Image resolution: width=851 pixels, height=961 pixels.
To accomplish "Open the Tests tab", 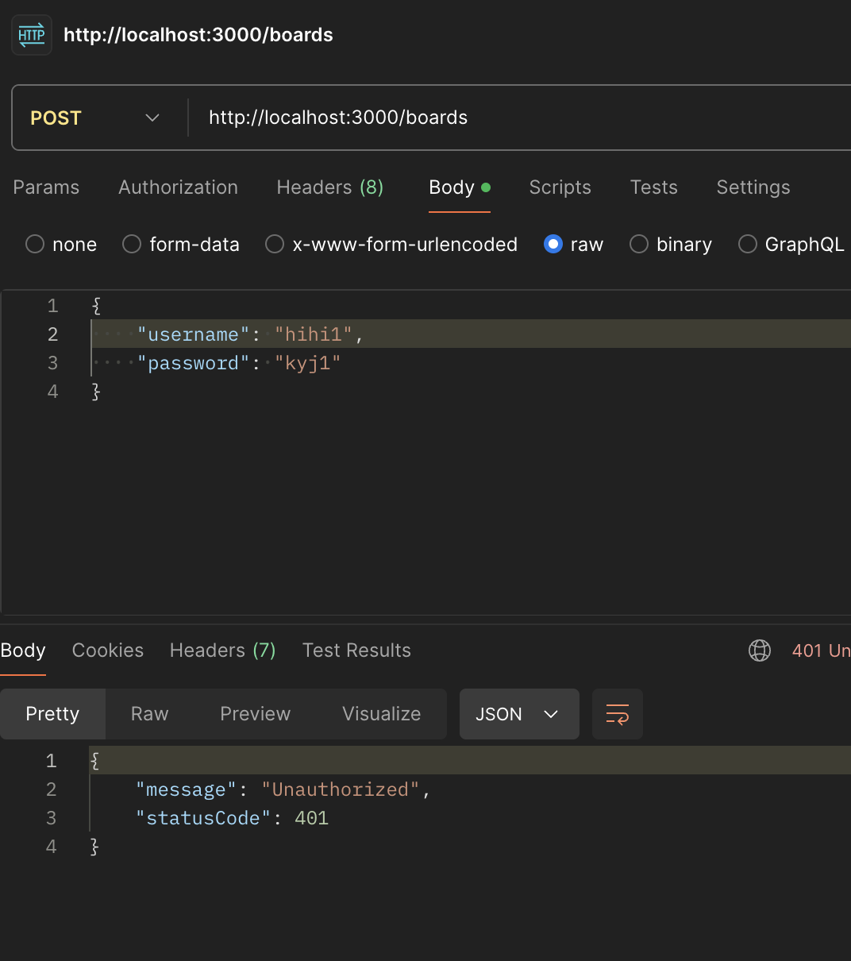I will (654, 187).
